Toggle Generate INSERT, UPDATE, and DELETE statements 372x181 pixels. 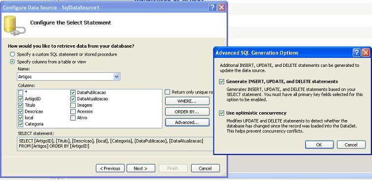tap(222, 82)
